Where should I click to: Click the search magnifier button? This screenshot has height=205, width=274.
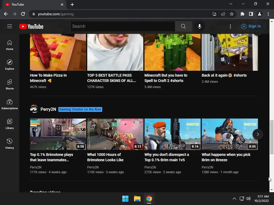click(x=184, y=26)
